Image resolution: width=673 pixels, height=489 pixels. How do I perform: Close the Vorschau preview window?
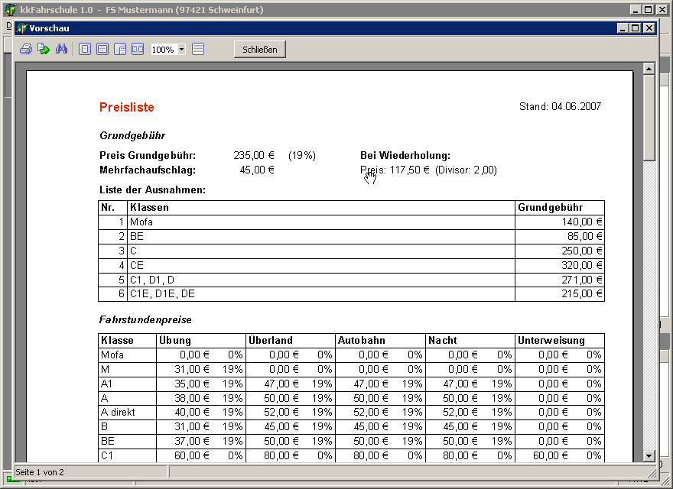click(649, 28)
